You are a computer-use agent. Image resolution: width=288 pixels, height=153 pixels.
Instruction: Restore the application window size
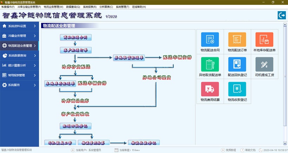(273, 2)
